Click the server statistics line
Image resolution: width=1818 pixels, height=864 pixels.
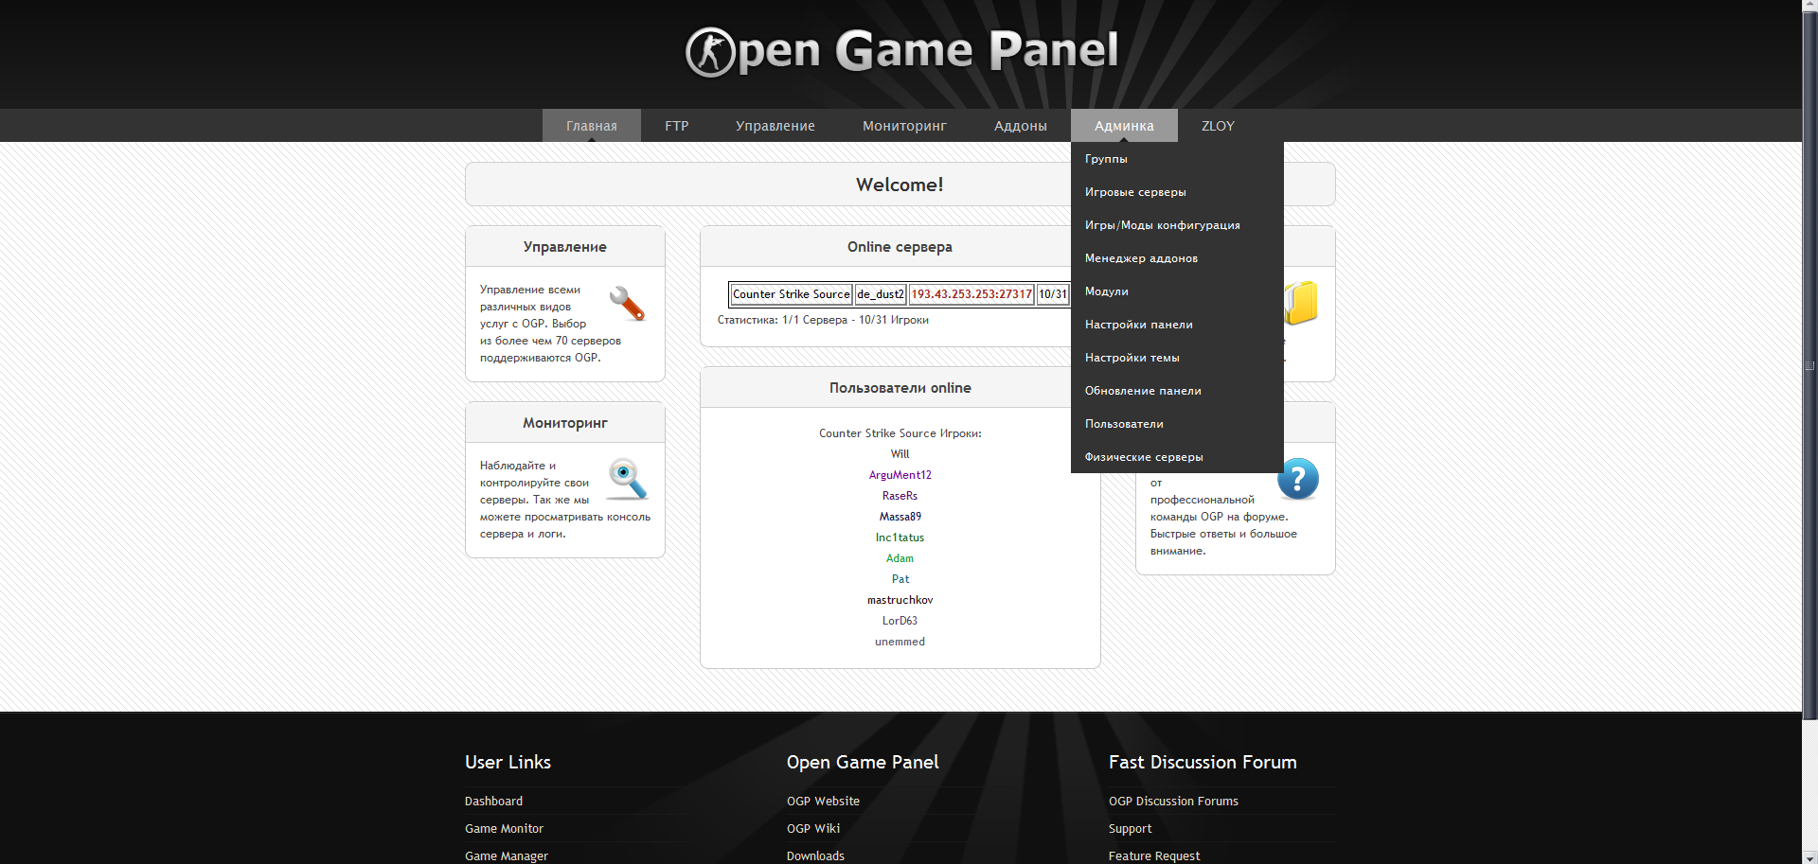click(823, 320)
